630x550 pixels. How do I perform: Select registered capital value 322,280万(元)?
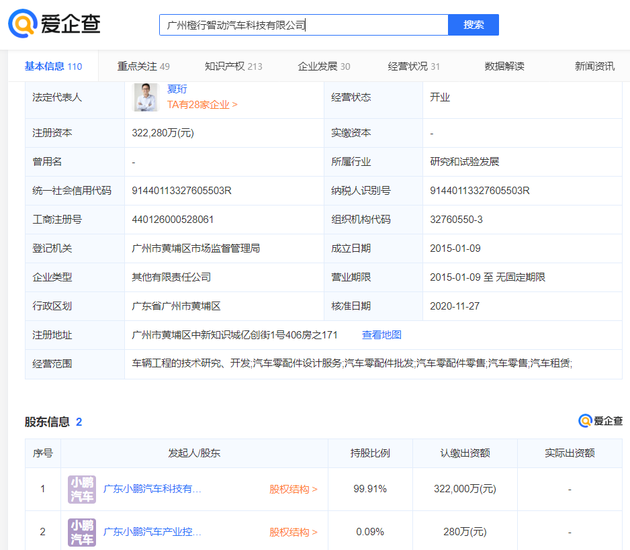point(163,133)
